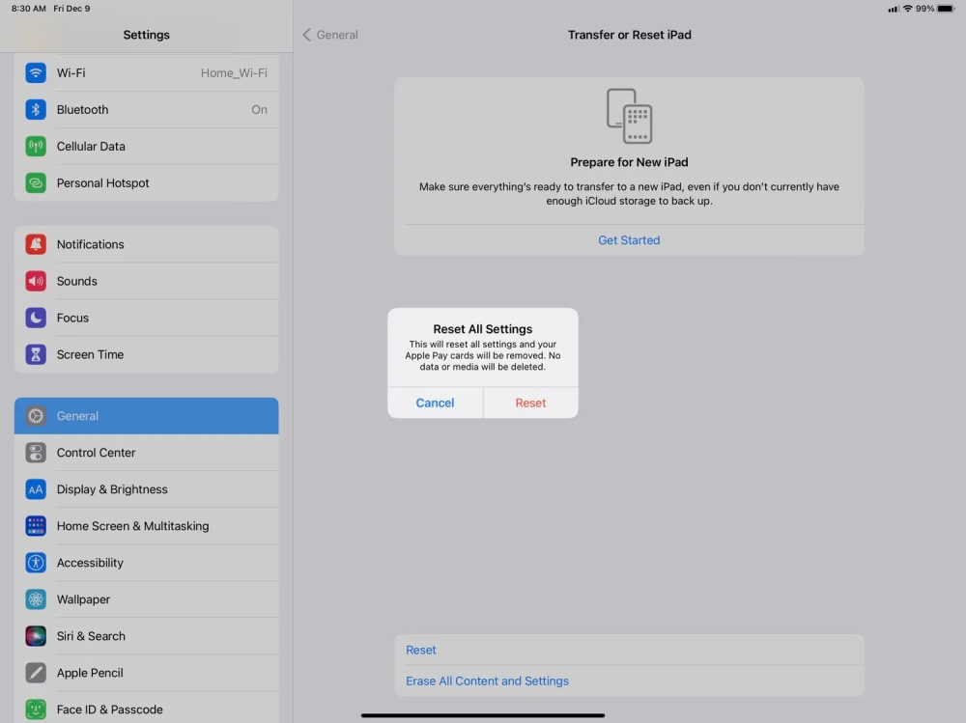Viewport: 966px width, 723px height.
Task: Select the red Notifications icon
Action: coord(36,244)
